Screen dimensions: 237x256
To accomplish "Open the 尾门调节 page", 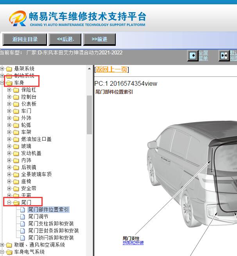I will 38,216.
